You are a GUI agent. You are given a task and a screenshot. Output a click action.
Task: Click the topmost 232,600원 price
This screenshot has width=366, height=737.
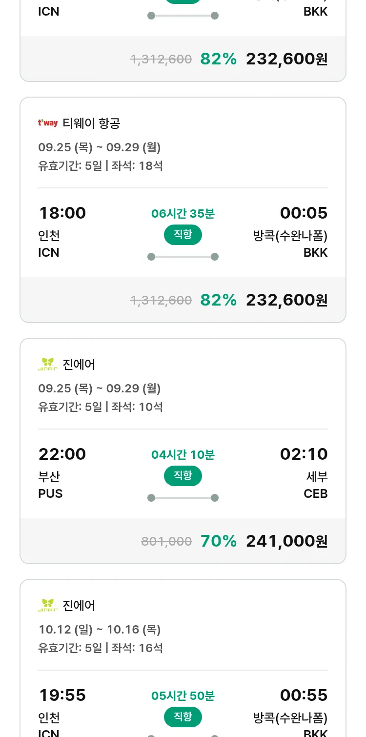(x=286, y=59)
